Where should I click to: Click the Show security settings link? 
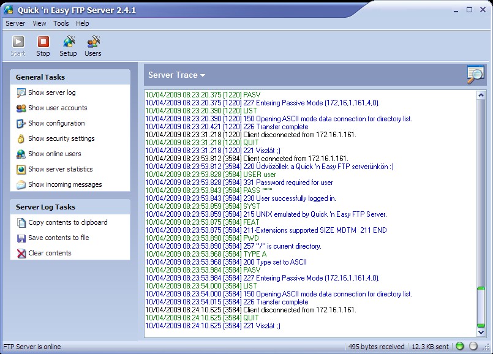(x=61, y=138)
